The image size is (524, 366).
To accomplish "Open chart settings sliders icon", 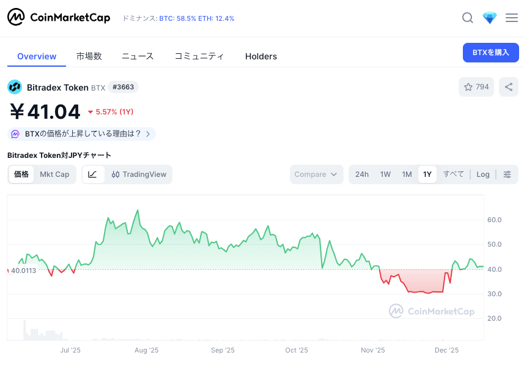I will pyautogui.click(x=507, y=174).
